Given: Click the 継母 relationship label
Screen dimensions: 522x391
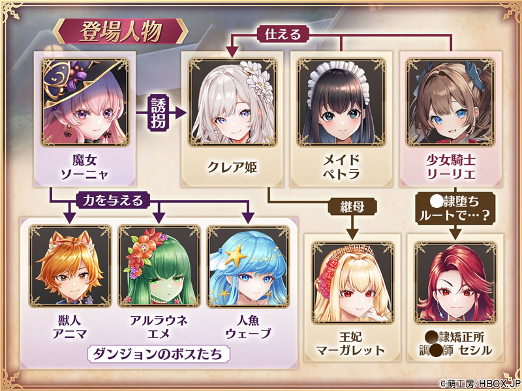Looking at the screenshot, I should (352, 207).
